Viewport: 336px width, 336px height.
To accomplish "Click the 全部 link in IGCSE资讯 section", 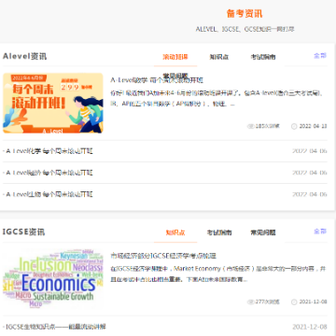I will [320, 231].
